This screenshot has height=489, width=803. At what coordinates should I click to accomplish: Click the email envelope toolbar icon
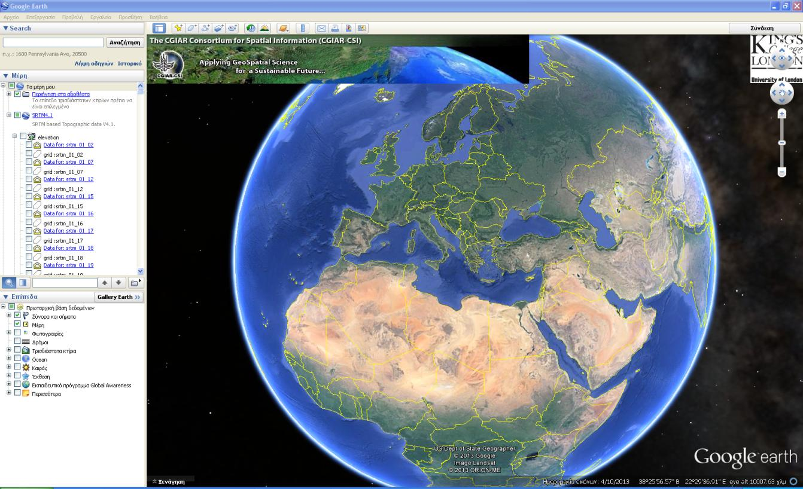click(x=321, y=28)
